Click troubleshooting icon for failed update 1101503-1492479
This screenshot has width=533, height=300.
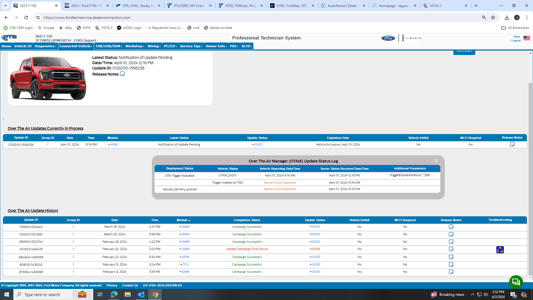(500, 250)
